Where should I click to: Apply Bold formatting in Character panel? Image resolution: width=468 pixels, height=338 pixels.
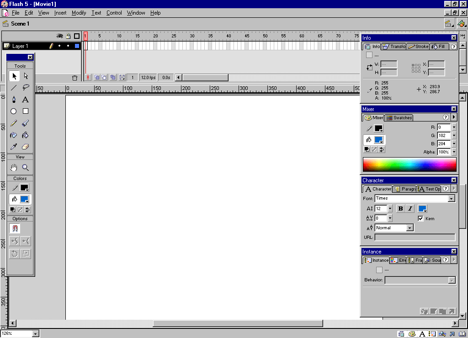[x=400, y=208]
